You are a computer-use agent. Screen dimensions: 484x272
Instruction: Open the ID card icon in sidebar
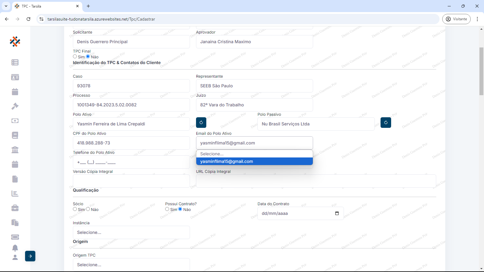(x=15, y=77)
